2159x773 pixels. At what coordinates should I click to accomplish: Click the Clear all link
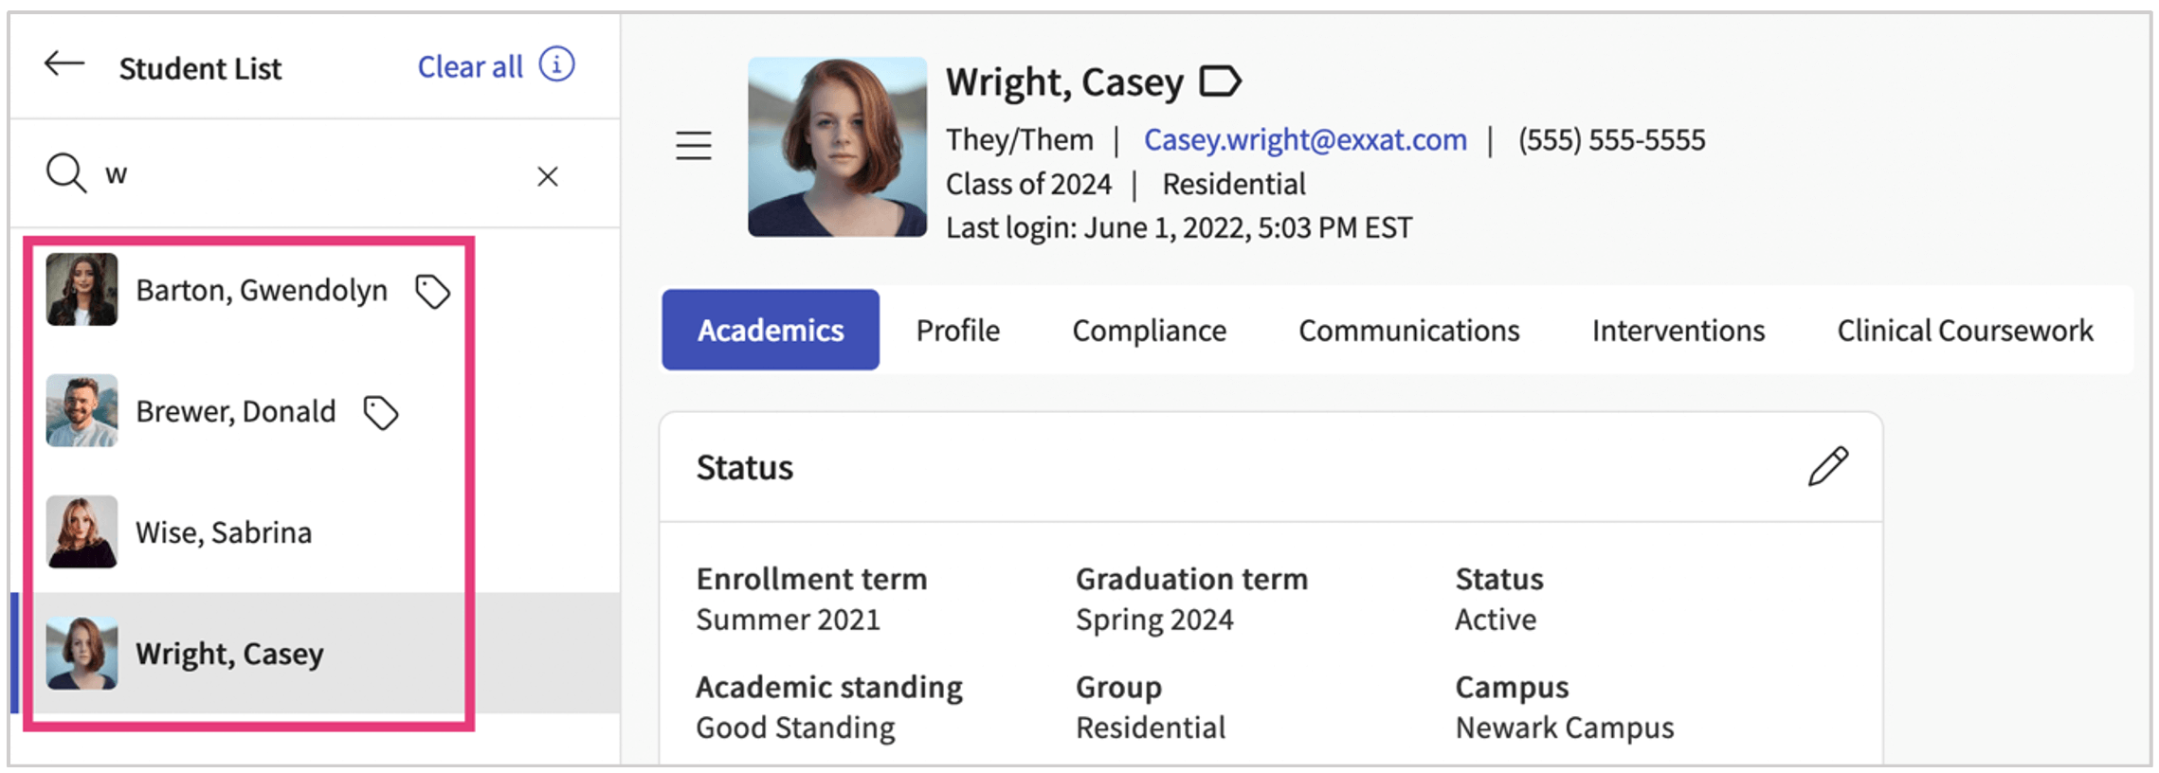470,67
